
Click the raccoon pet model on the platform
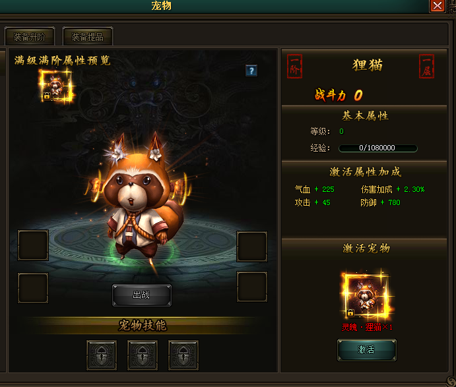click(x=139, y=198)
